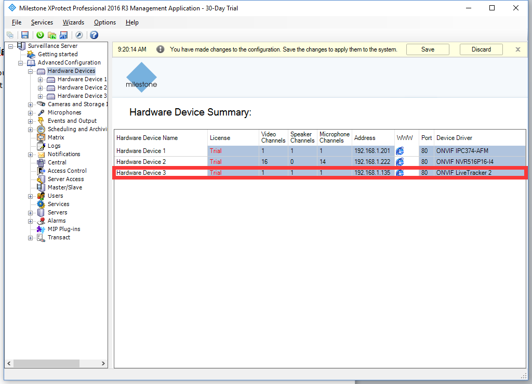The height and width of the screenshot is (384, 532).
Task: Click the tree panel's right scroll arrow
Action: click(103, 364)
